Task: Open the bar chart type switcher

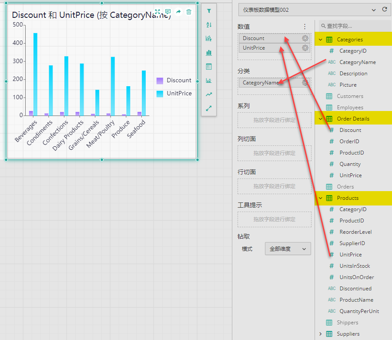Action: point(209,53)
